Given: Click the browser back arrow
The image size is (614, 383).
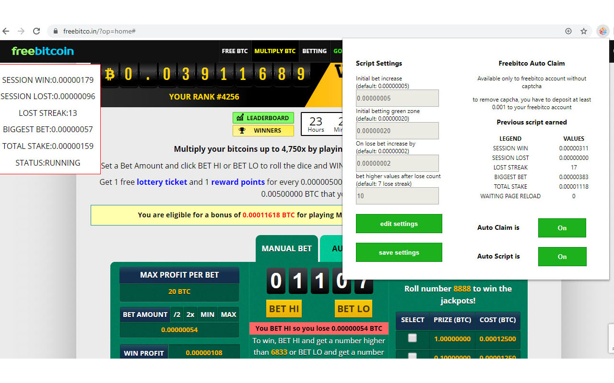Looking at the screenshot, I should [6, 31].
